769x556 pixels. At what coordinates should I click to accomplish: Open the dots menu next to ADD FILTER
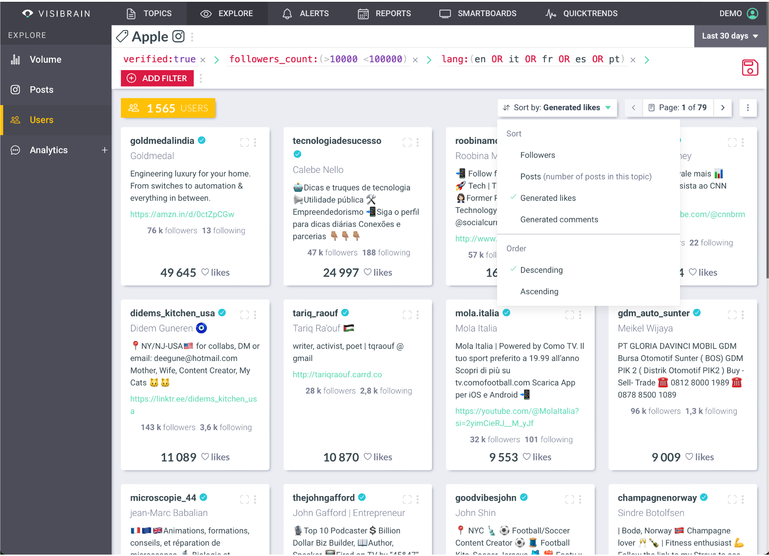tap(201, 78)
